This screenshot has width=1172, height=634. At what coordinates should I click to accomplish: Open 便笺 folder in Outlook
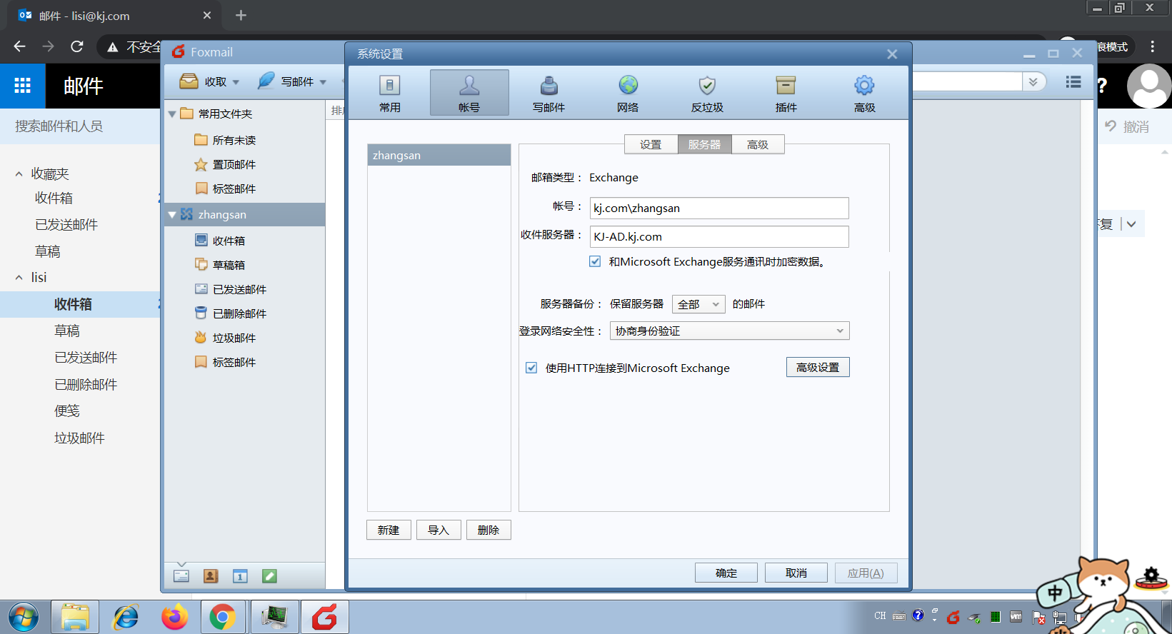coord(67,411)
